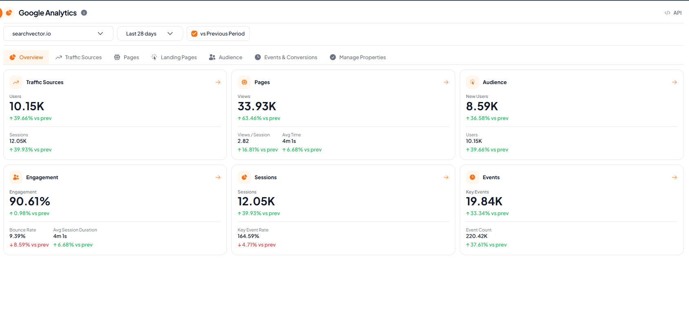The width and height of the screenshot is (689, 318).
Task: Click the 33.93K Views value
Action: pyautogui.click(x=257, y=106)
